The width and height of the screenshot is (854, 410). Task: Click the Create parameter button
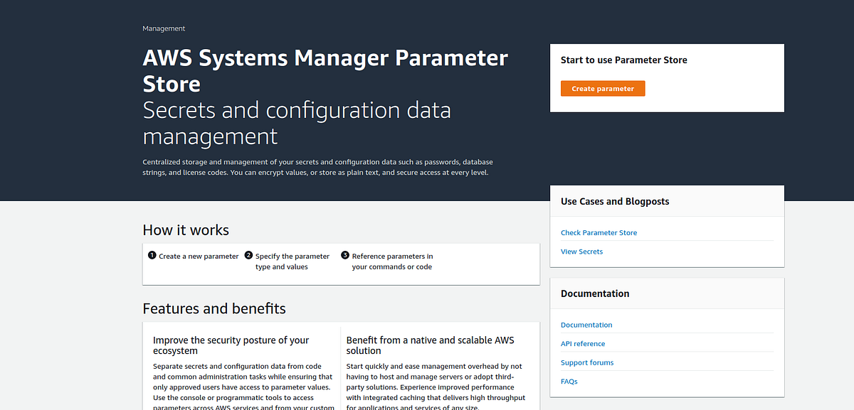pos(602,88)
